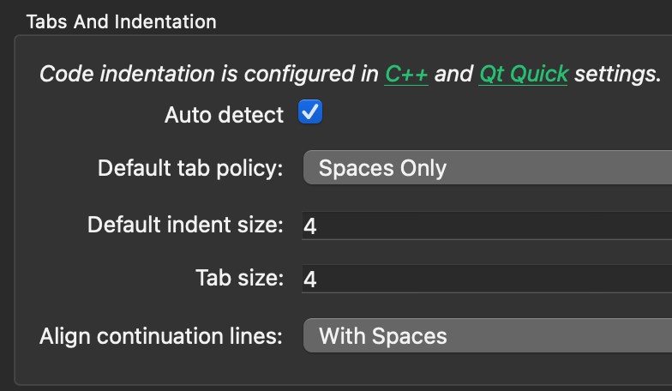The width and height of the screenshot is (672, 391).
Task: Click the value 4 in Tab size
Action: 310,280
